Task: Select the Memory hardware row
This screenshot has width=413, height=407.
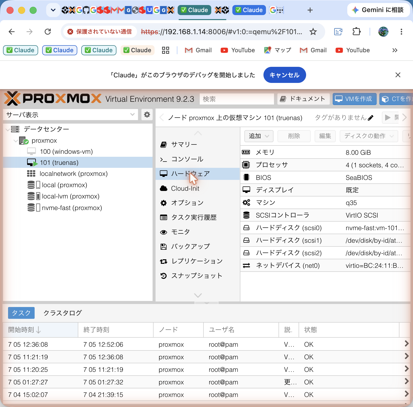Action: (325, 152)
